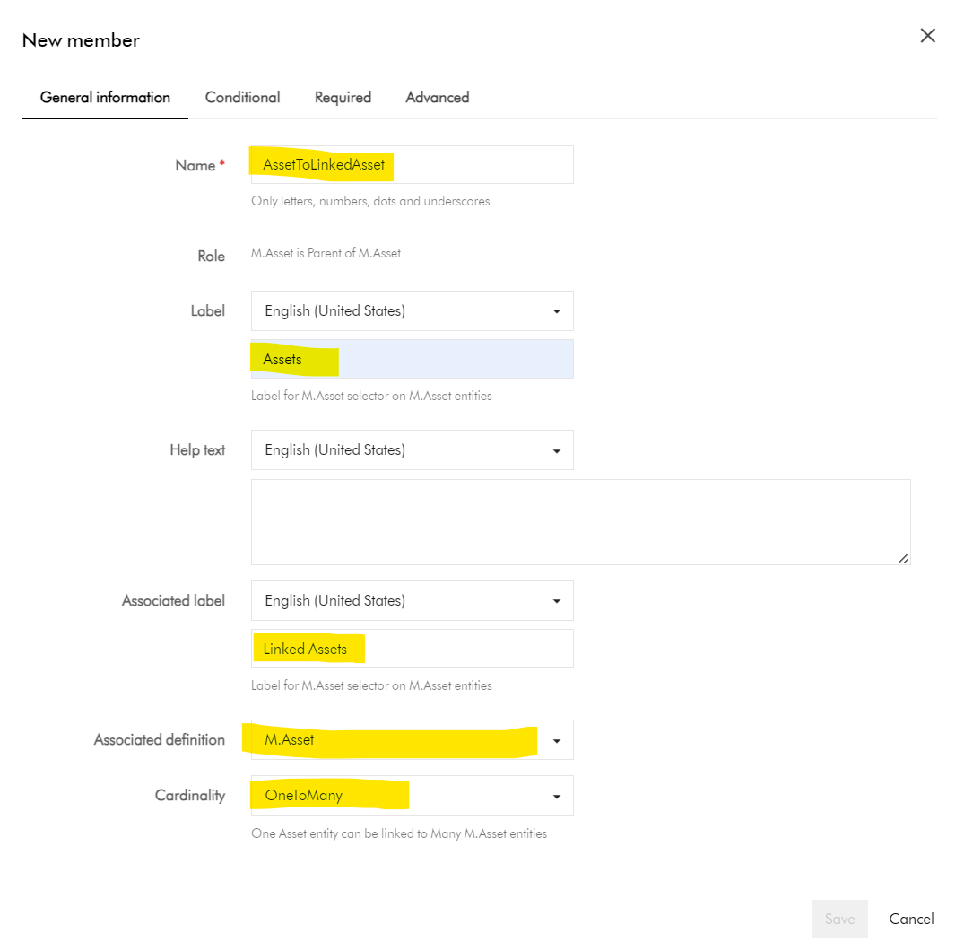The width and height of the screenshot is (964, 951).
Task: Open the Cardinality dropdown showing OneToMany
Action: [412, 796]
